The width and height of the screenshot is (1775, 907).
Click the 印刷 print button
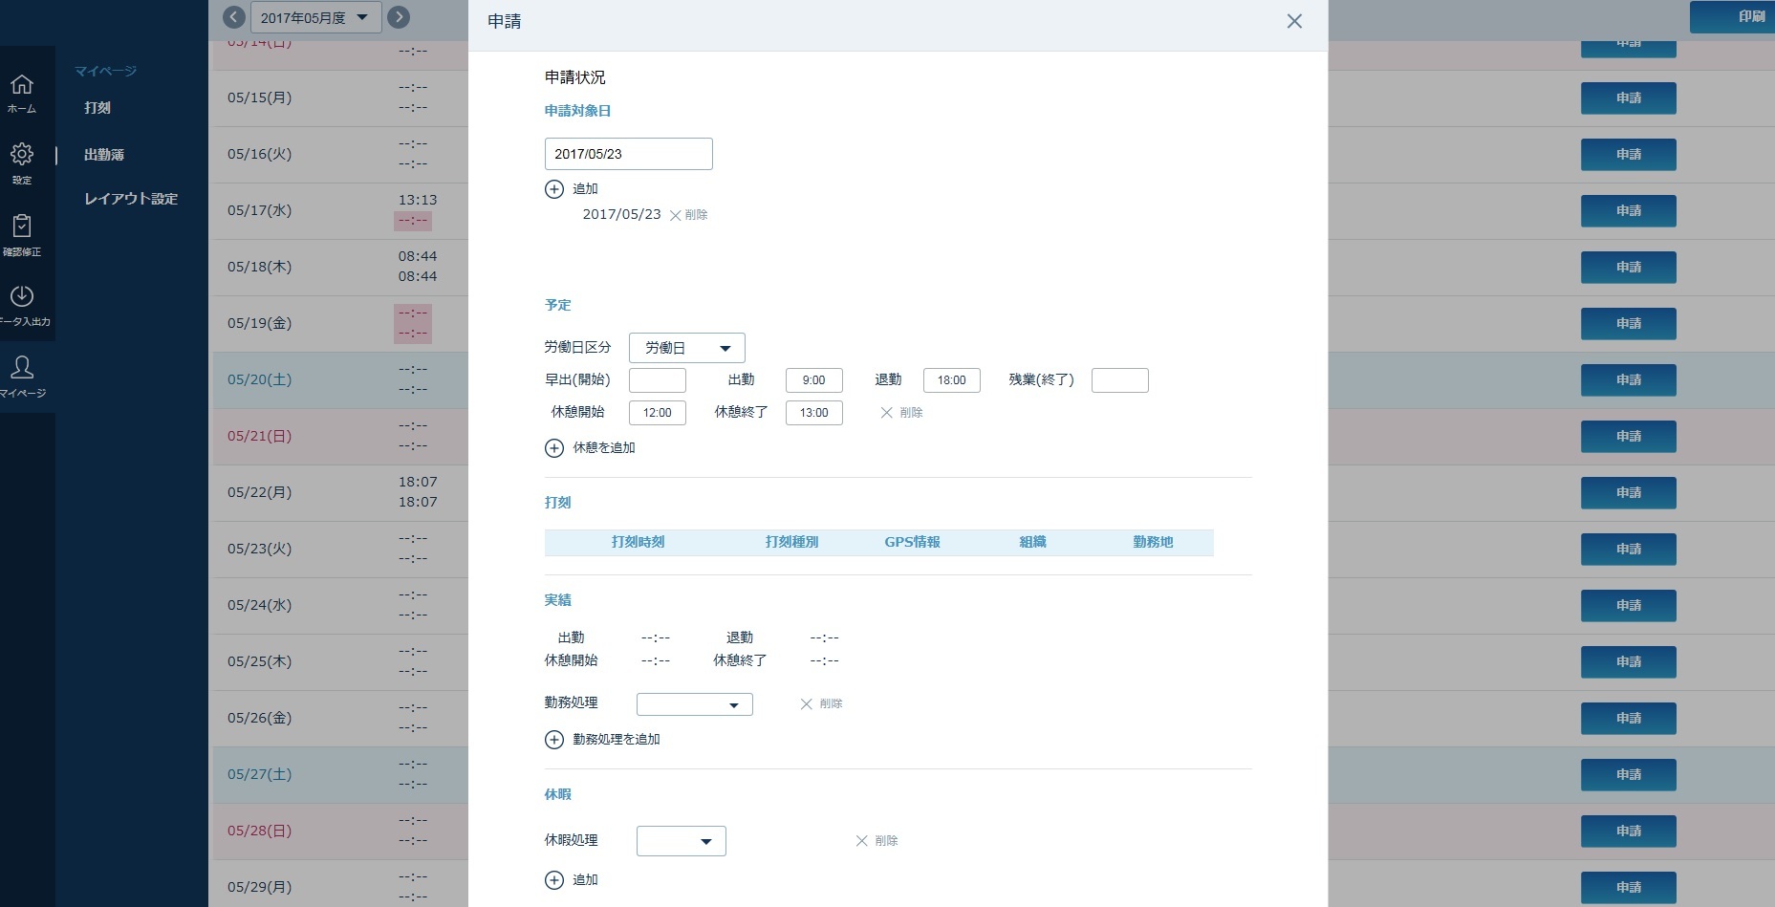coord(1731,16)
